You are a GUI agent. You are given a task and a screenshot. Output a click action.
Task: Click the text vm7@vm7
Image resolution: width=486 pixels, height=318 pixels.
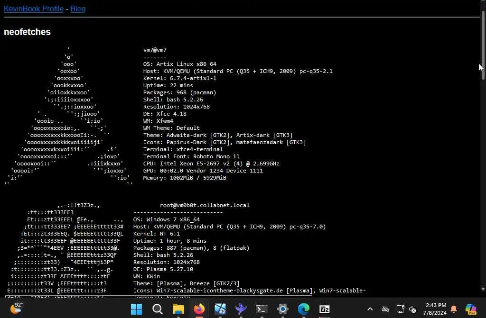(155, 50)
